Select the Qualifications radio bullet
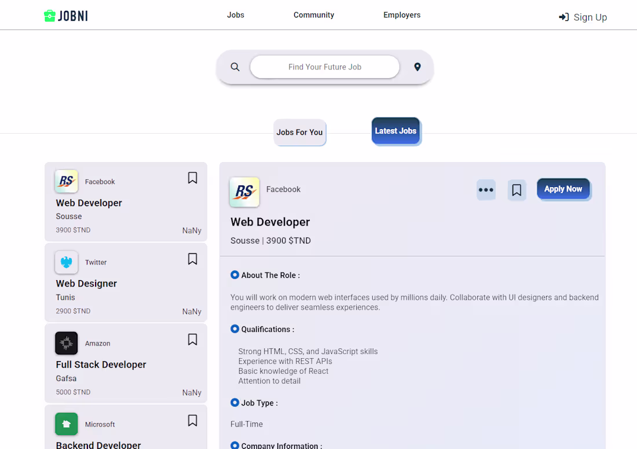 235,329
